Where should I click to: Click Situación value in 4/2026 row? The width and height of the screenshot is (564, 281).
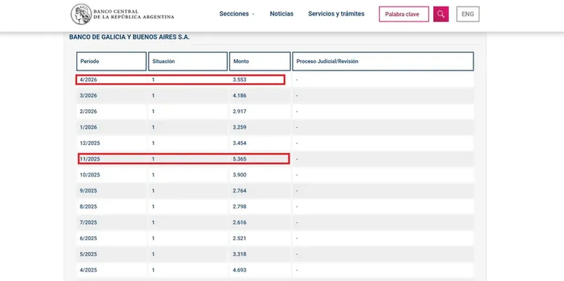[x=153, y=80]
